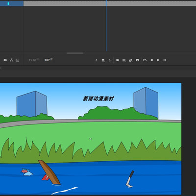Click the create tween icon
The image size is (196, 196).
coord(131,60)
